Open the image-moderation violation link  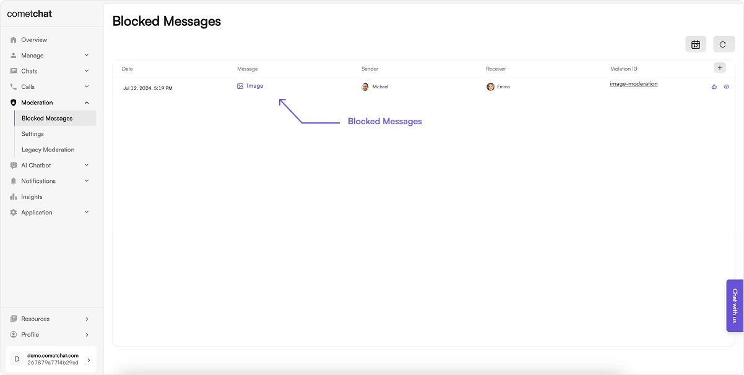634,84
